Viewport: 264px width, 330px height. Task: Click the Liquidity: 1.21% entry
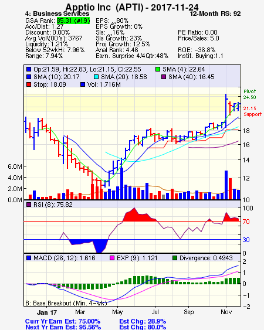[x=46, y=44]
